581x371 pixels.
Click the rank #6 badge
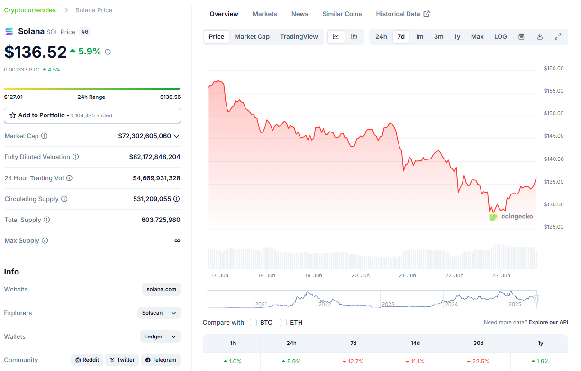click(85, 32)
